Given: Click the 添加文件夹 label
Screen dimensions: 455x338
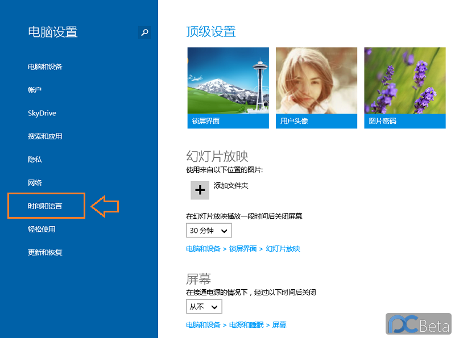Looking at the screenshot, I should pyautogui.click(x=231, y=186).
